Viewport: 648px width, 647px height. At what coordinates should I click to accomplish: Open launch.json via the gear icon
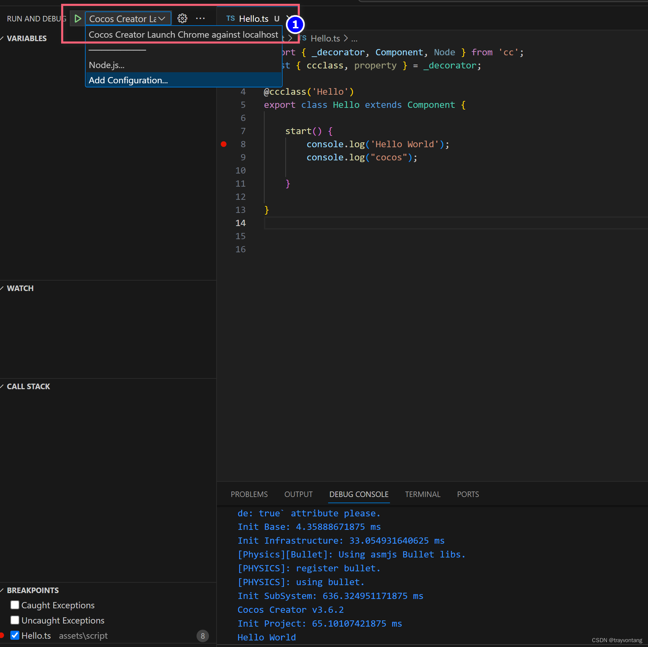[182, 19]
